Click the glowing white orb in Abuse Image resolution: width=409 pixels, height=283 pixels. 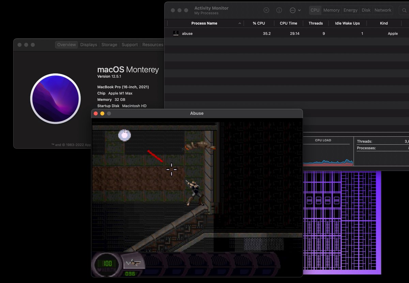point(124,135)
